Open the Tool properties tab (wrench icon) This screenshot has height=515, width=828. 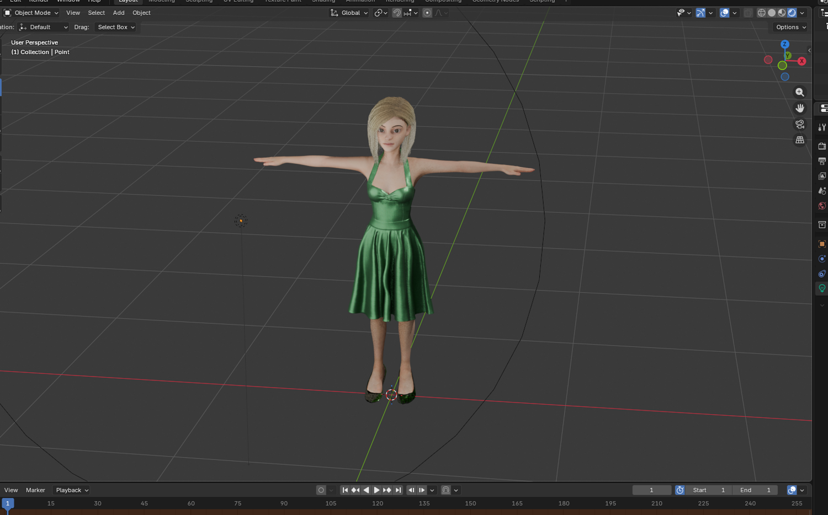(x=822, y=127)
